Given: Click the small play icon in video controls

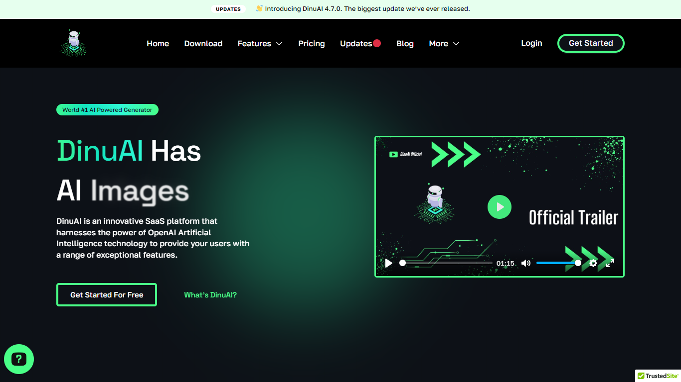Looking at the screenshot, I should pyautogui.click(x=389, y=263).
